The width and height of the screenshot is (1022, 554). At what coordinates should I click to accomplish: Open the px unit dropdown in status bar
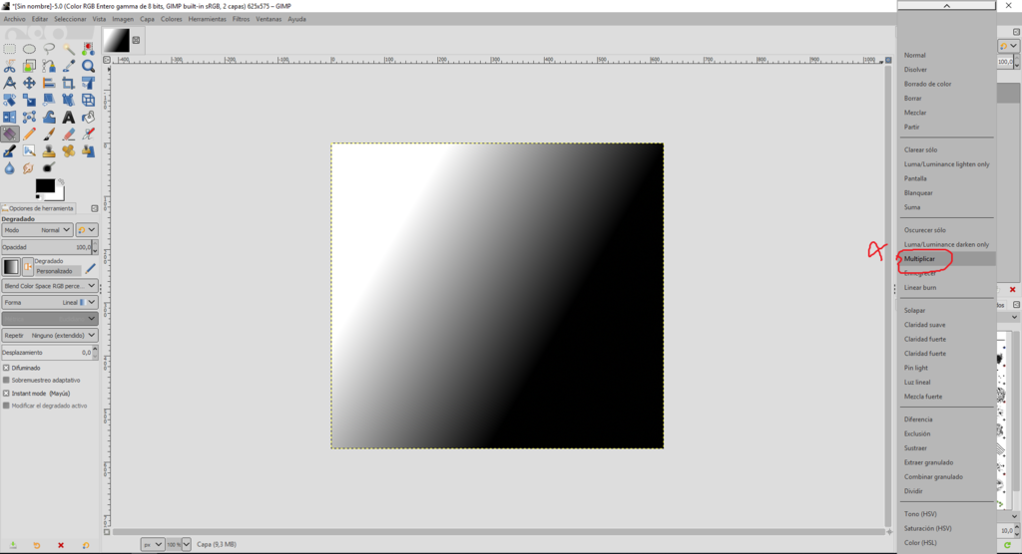[x=152, y=544]
